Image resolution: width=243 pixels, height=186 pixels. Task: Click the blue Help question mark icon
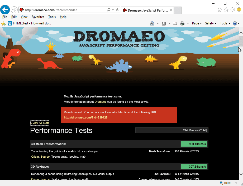coord(235,23)
